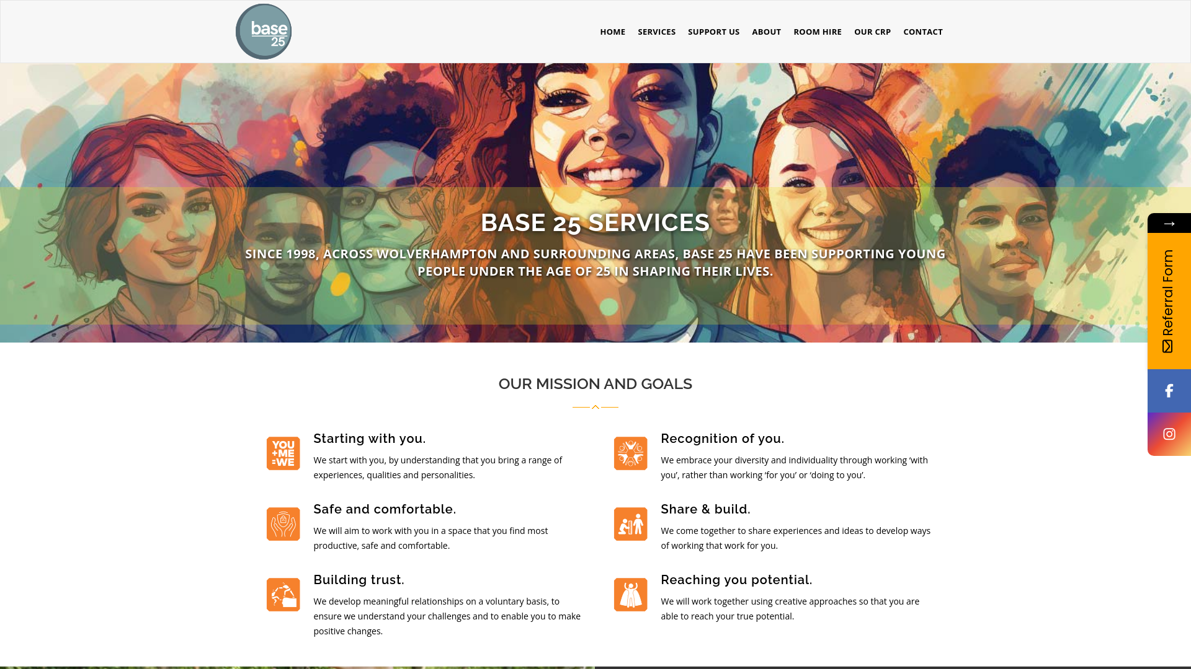The height and width of the screenshot is (669, 1191).
Task: Visit the Facebook page icon
Action: click(1169, 391)
